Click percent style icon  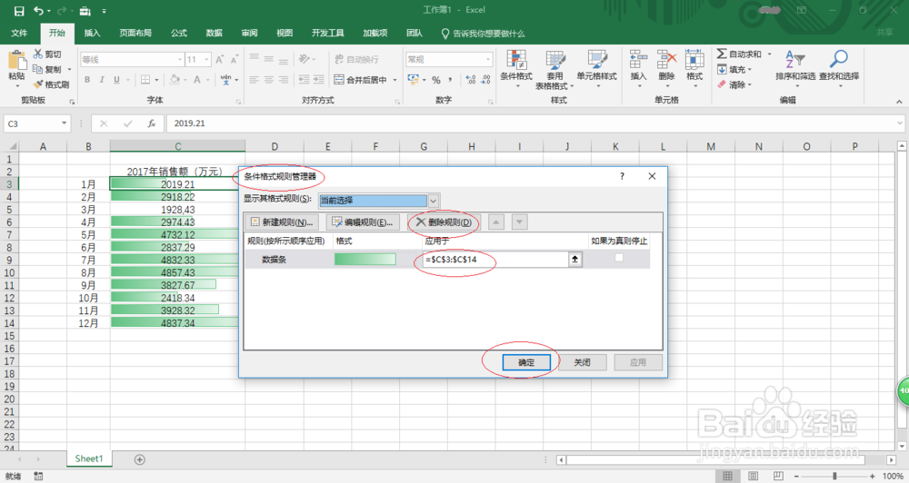(436, 80)
